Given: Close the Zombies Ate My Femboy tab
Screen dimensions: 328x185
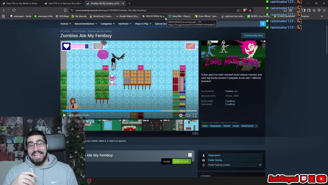Looking at the screenshot, I should click(x=123, y=3).
